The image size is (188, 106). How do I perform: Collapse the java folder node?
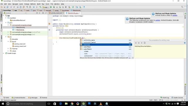(x=6, y=23)
